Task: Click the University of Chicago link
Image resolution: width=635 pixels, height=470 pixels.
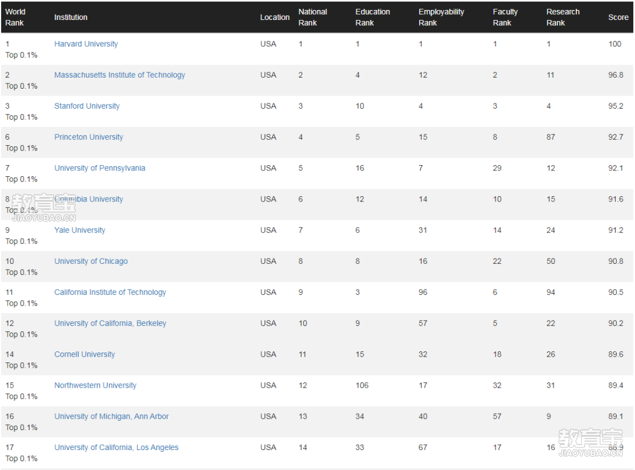Action: (91, 261)
